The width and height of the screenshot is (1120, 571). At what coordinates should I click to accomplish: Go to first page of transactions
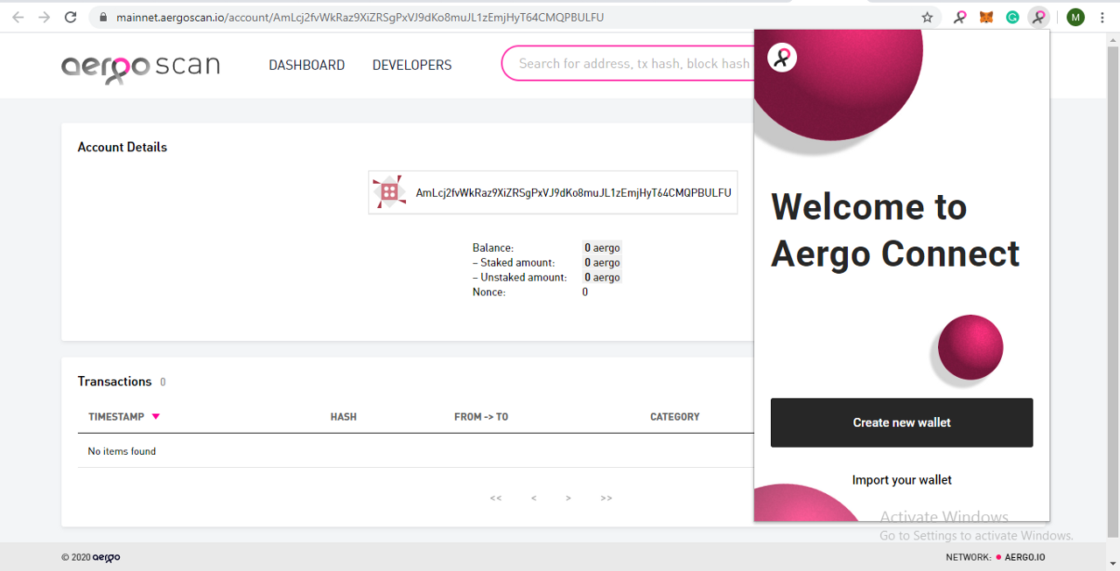(495, 498)
